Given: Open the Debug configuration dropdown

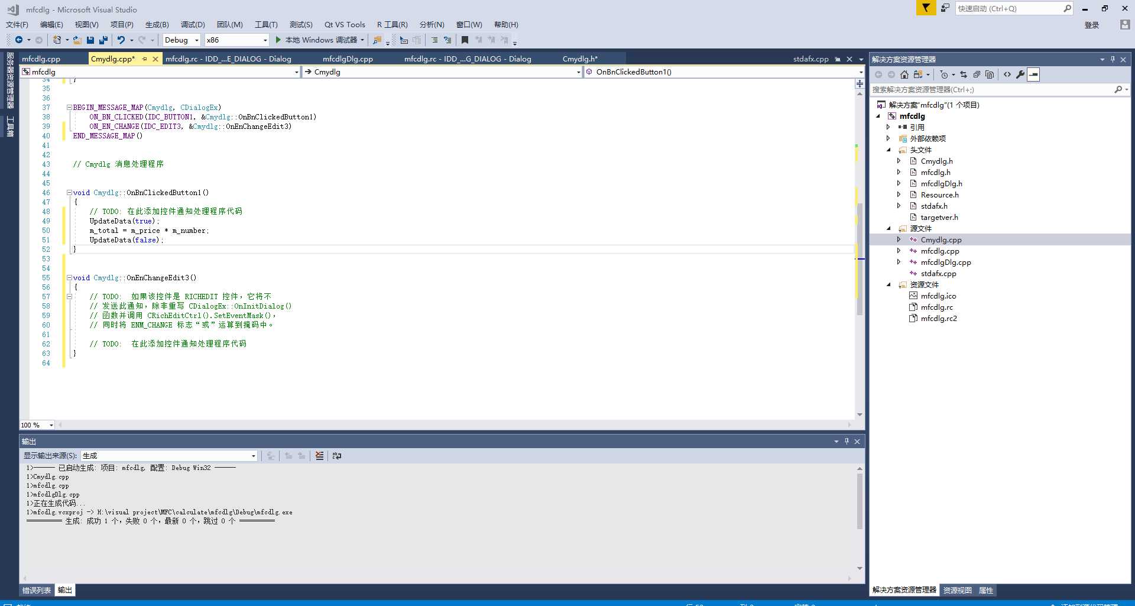Looking at the screenshot, I should click(x=181, y=40).
